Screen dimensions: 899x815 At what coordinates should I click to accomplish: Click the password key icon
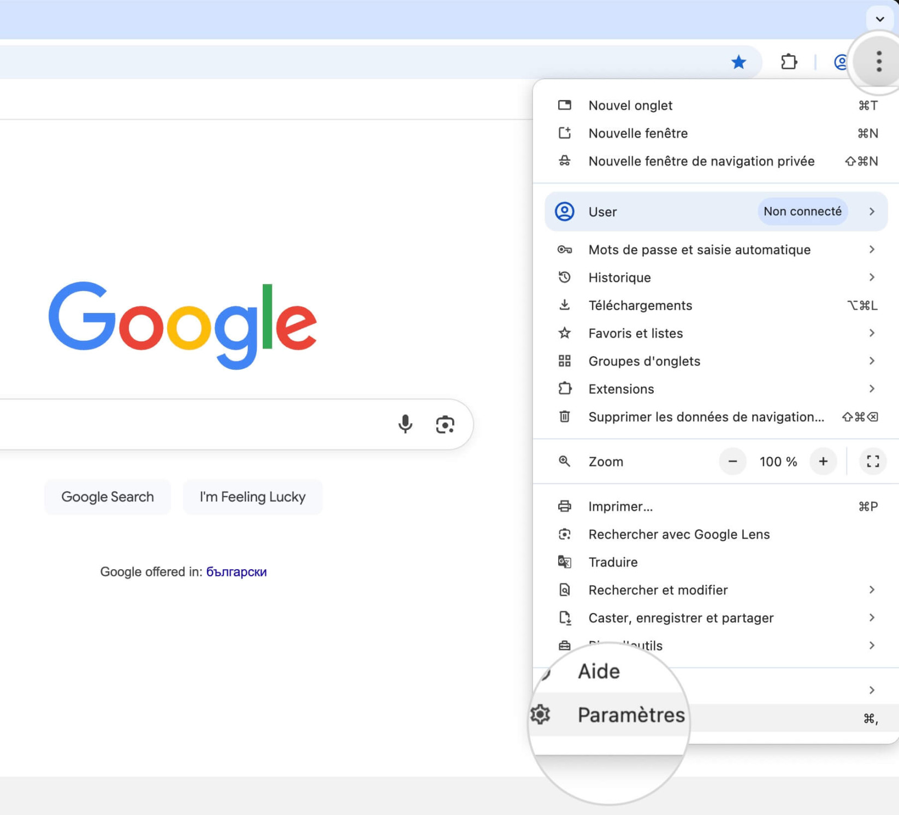pyautogui.click(x=565, y=250)
